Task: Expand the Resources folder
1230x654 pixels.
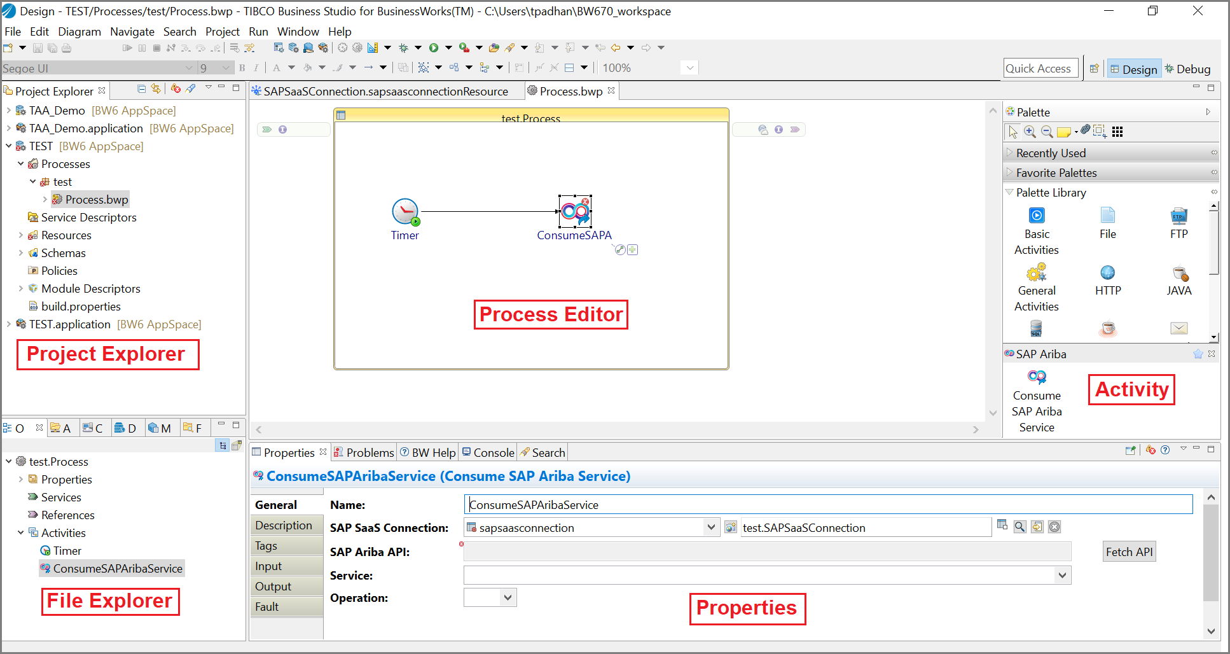Action: [x=20, y=235]
